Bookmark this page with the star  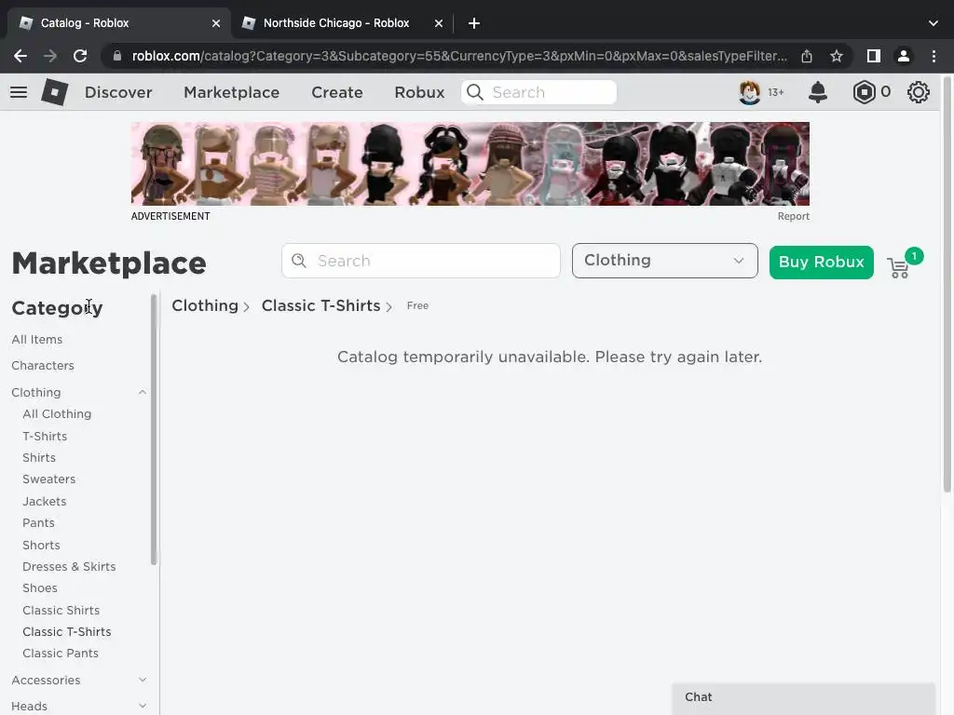coord(837,56)
